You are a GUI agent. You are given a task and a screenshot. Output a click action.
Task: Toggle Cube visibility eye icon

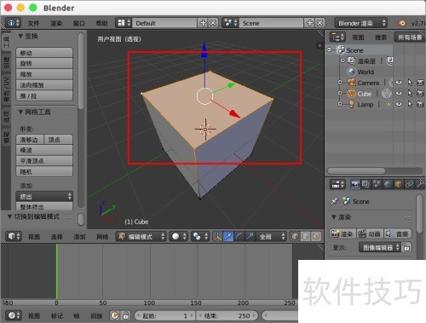coord(399,94)
